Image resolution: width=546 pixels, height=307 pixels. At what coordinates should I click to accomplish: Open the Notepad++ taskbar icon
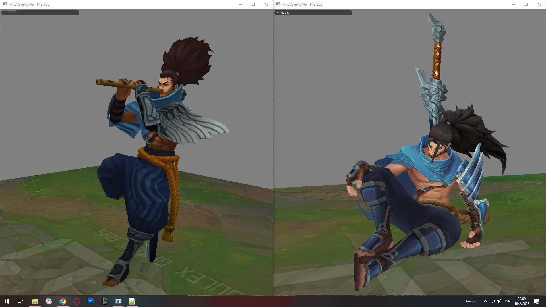click(132, 301)
